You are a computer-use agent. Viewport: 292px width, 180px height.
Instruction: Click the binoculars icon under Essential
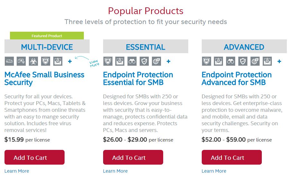click(x=132, y=61)
